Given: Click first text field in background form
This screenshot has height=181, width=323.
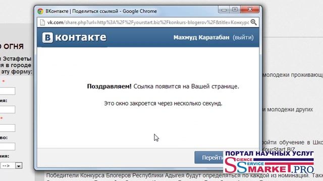Looking at the screenshot, I should (x=7, y=91).
